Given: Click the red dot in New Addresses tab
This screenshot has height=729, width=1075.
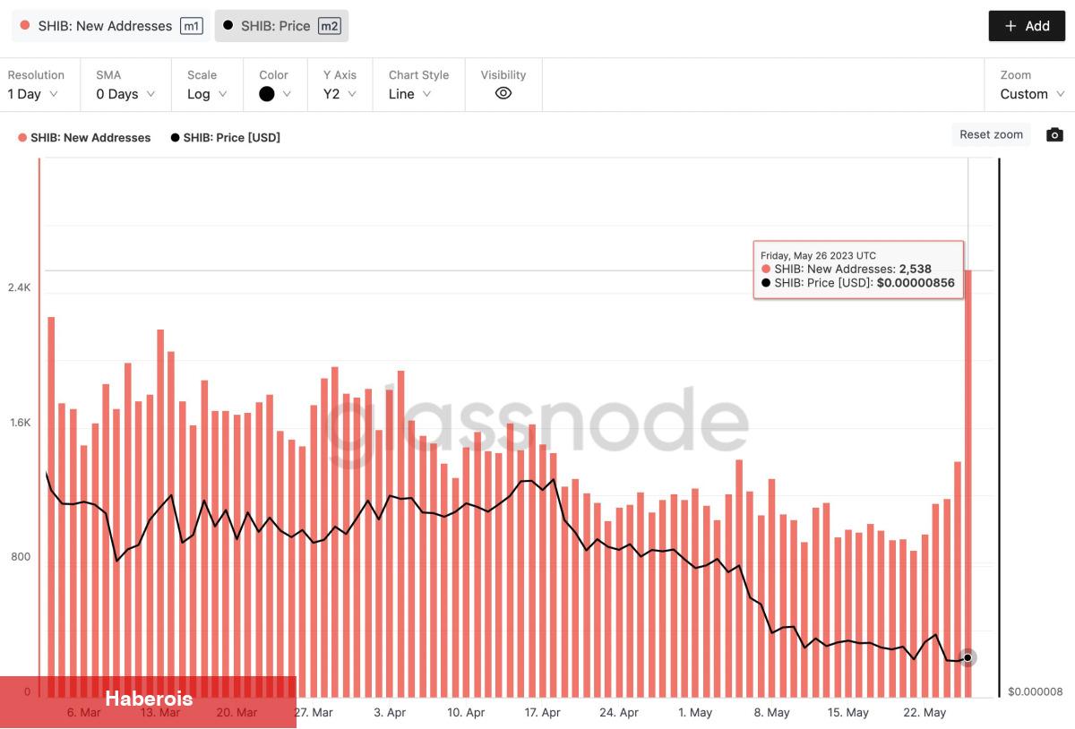Looking at the screenshot, I should [x=25, y=26].
